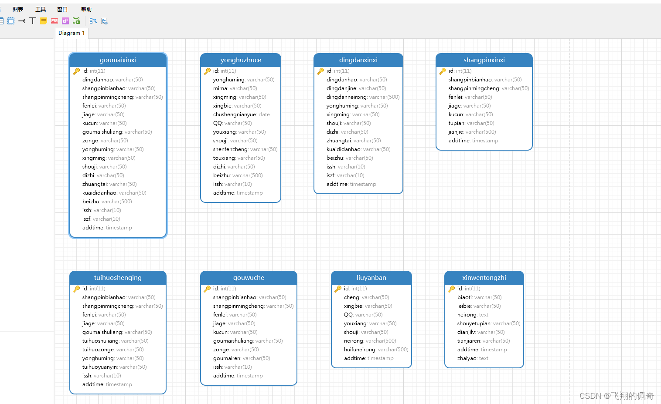
Task: Open the 工具 menu
Action: 41,9
